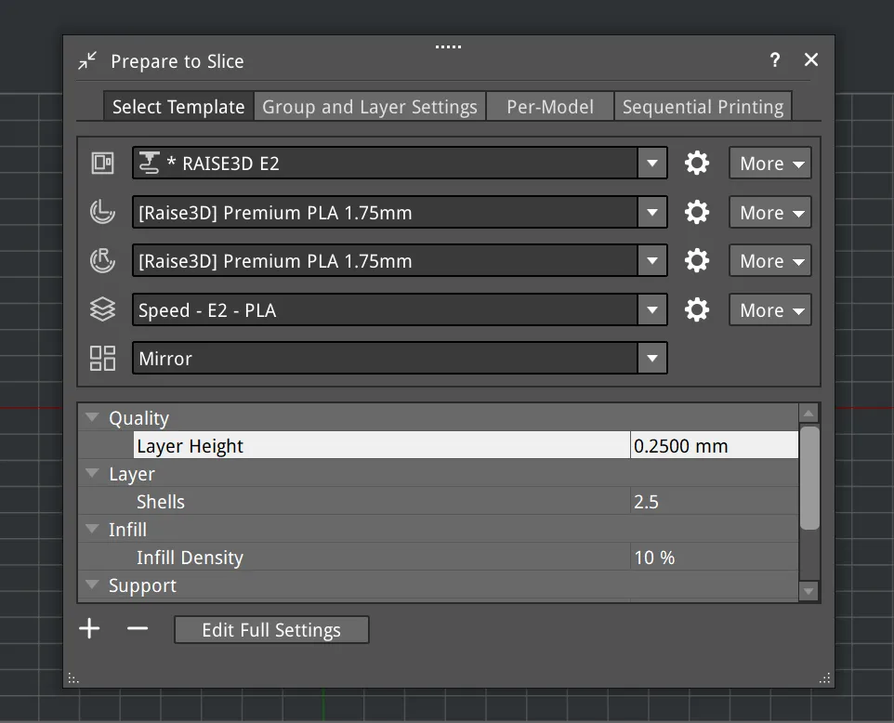This screenshot has width=894, height=723.
Task: Click the left extruder filament icon
Action: point(102,212)
